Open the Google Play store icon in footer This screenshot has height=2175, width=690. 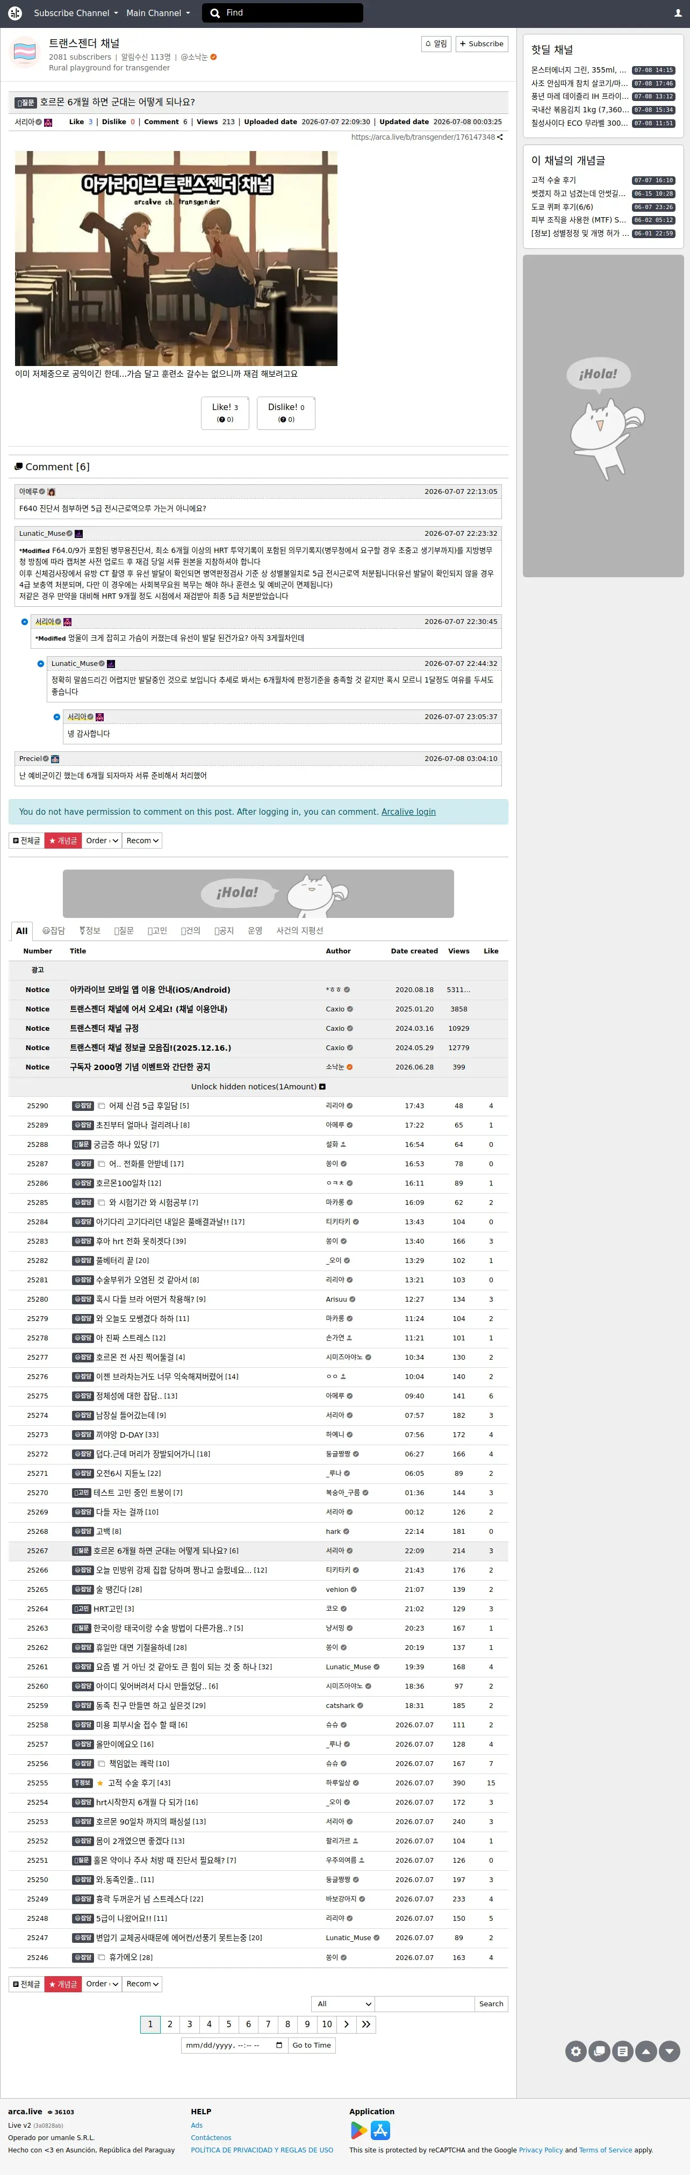(359, 2130)
